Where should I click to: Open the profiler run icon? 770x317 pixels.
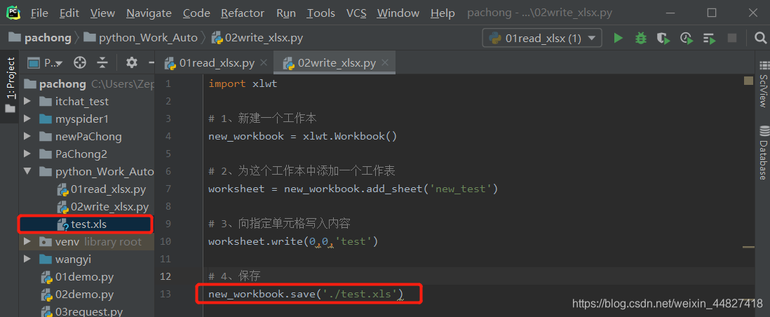coord(687,38)
